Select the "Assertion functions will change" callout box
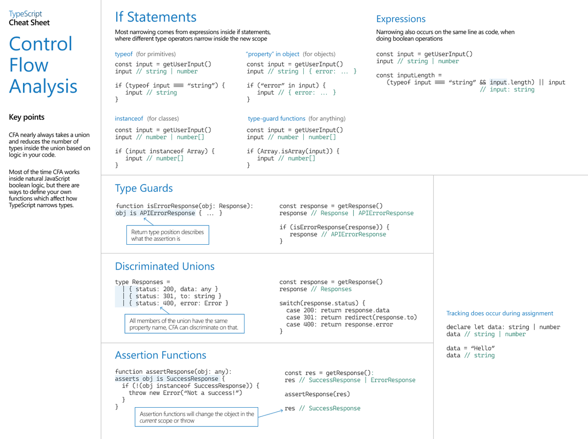Viewport: 588px width, 439px height. tap(196, 416)
